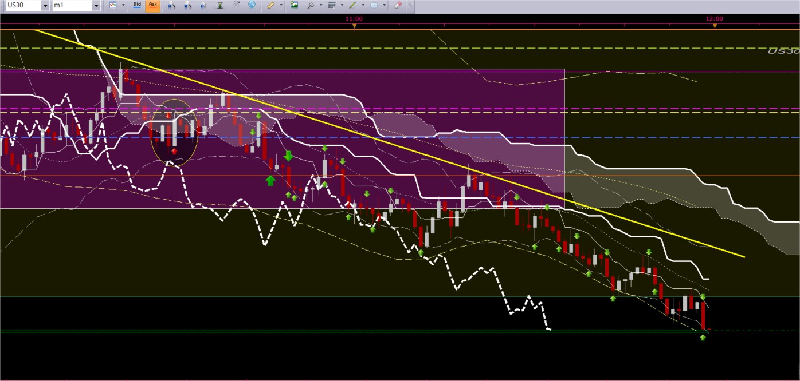Click the third magnifier cursor icon
800x381 pixels.
[x=204, y=5]
